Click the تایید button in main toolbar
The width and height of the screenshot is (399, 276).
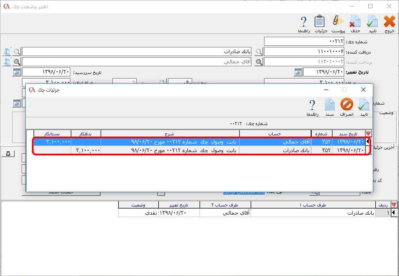pyautogui.click(x=372, y=24)
